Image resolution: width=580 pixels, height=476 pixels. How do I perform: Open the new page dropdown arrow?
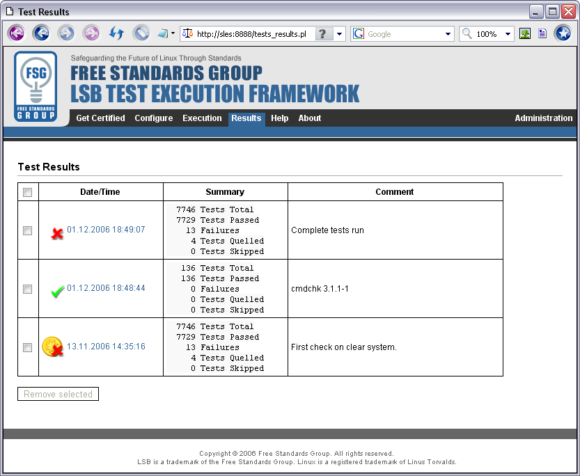[x=173, y=33]
